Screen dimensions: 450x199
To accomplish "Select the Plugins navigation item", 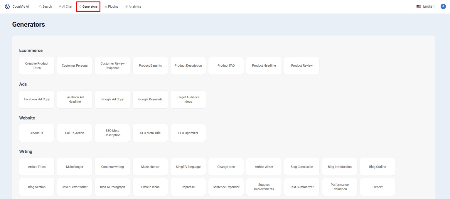I will point(111,6).
